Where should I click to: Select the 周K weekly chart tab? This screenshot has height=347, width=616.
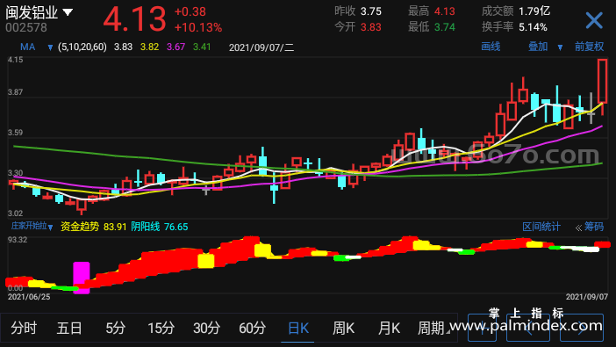pos(343,328)
